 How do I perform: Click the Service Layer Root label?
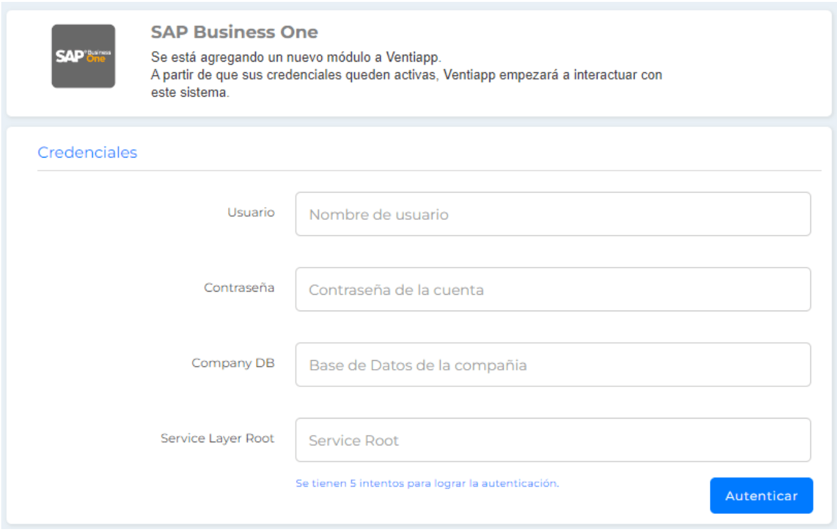[218, 438]
